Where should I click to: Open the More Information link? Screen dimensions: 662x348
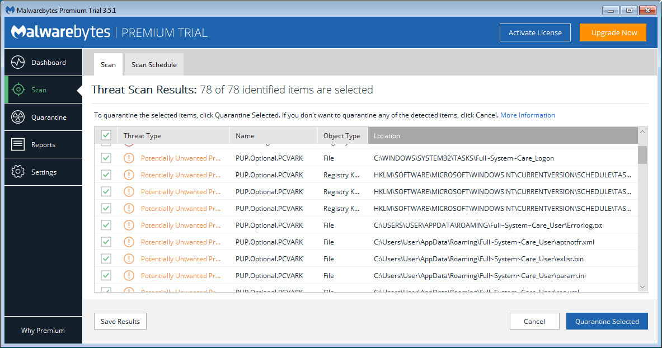(527, 115)
